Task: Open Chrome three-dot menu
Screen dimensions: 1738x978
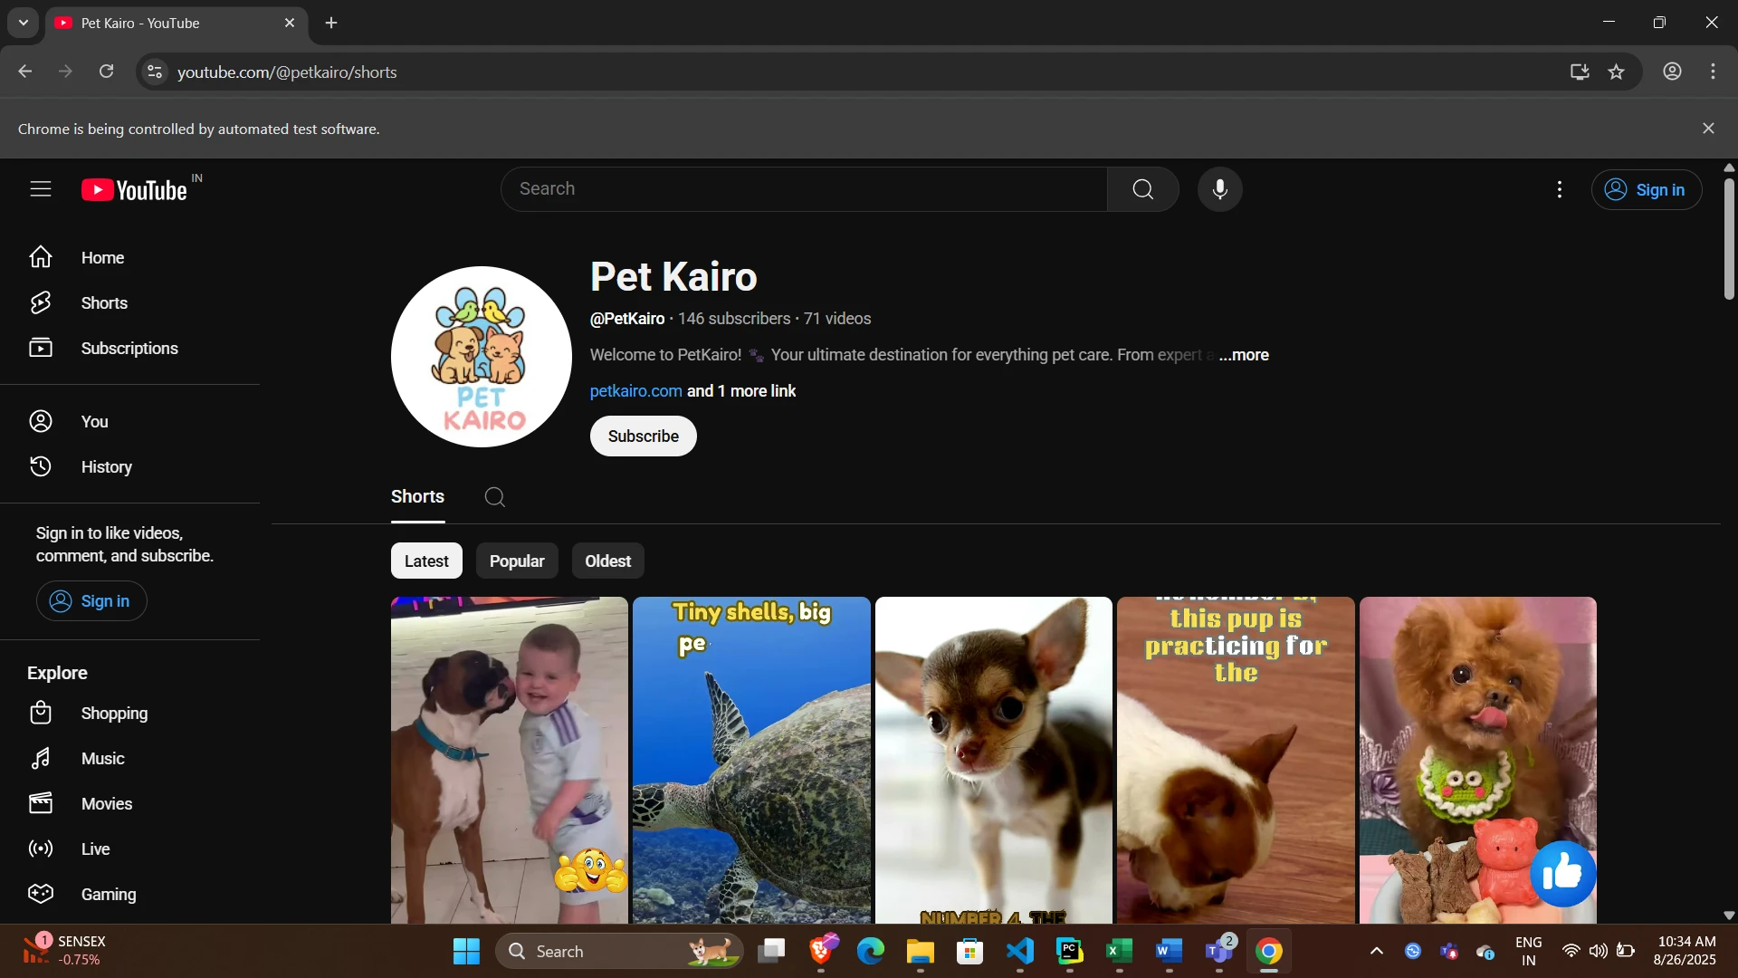Action: click(x=1713, y=72)
